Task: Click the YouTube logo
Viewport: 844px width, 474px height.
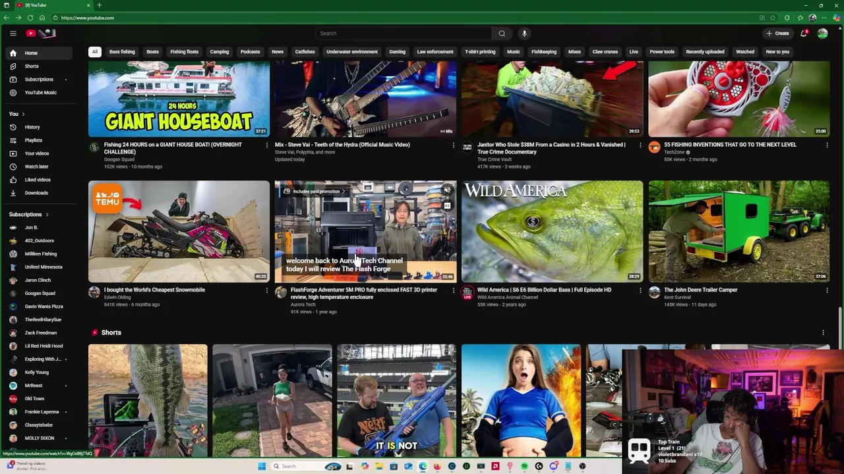Action: pos(41,33)
